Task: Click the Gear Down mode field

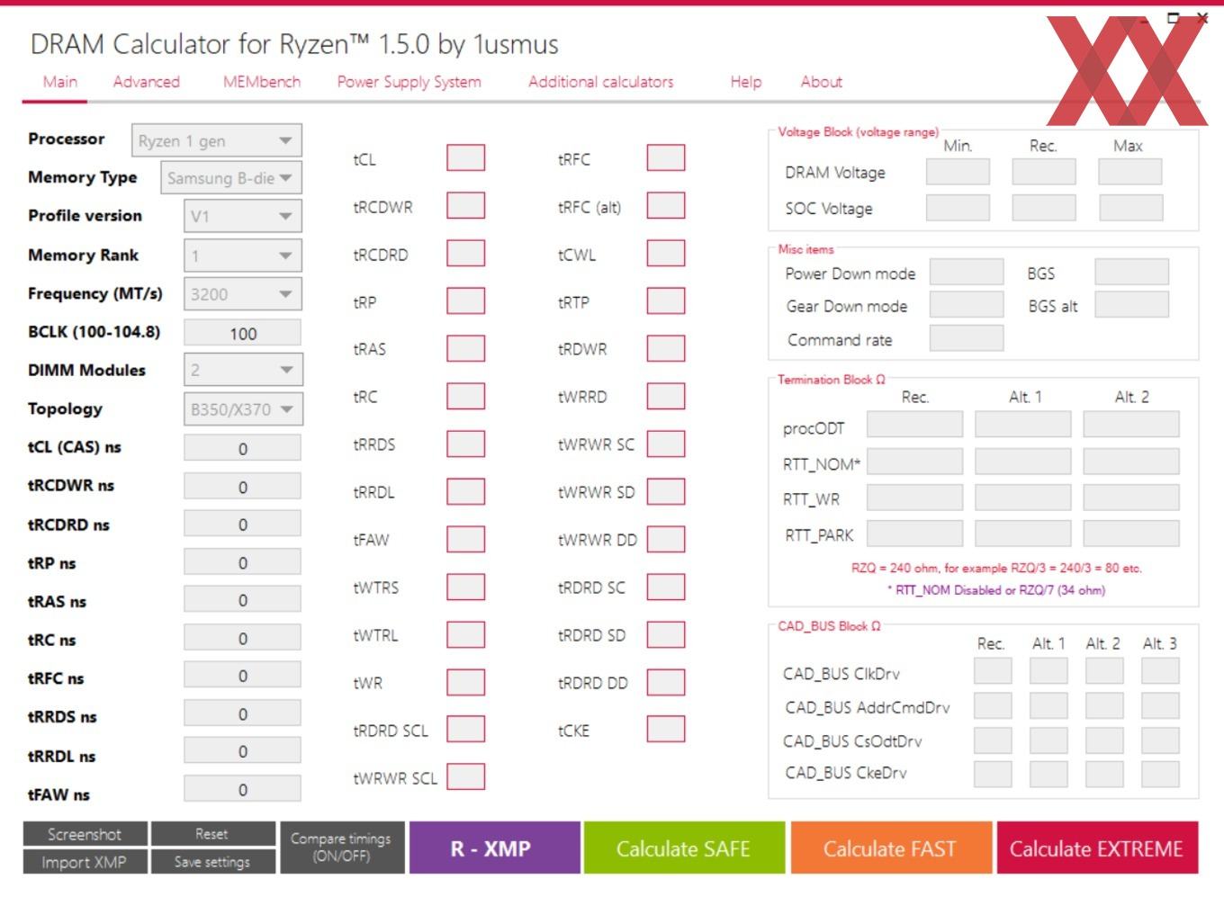Action: pyautogui.click(x=967, y=305)
